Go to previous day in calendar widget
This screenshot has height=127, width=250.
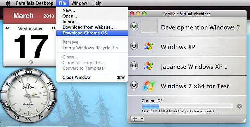(7, 28)
